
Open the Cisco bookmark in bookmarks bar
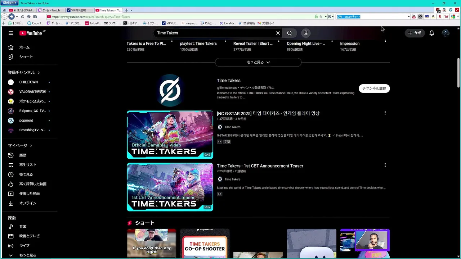tap(35, 23)
